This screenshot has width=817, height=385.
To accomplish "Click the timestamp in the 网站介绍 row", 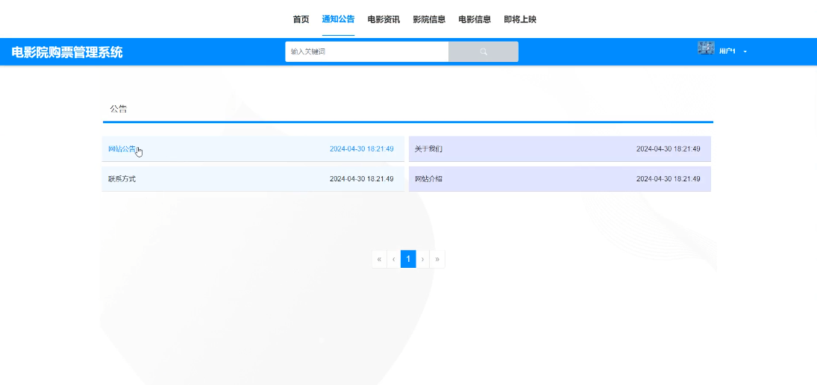I will point(668,178).
